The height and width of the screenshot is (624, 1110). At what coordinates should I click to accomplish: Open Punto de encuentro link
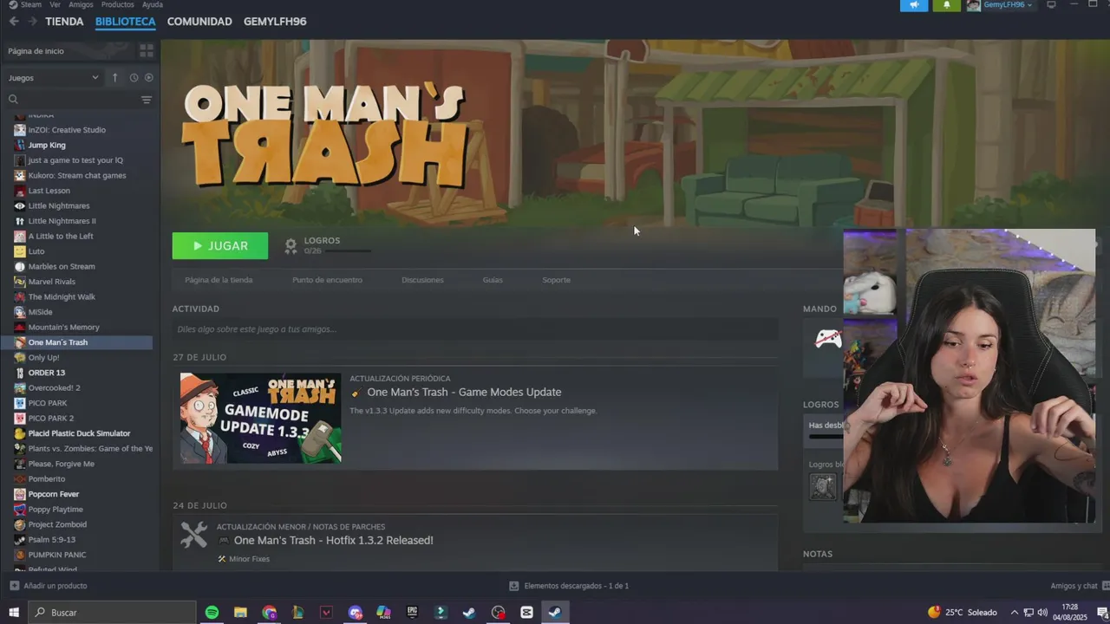click(x=327, y=280)
